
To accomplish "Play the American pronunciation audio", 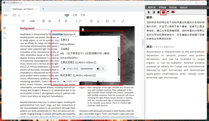I will coord(64,69).
